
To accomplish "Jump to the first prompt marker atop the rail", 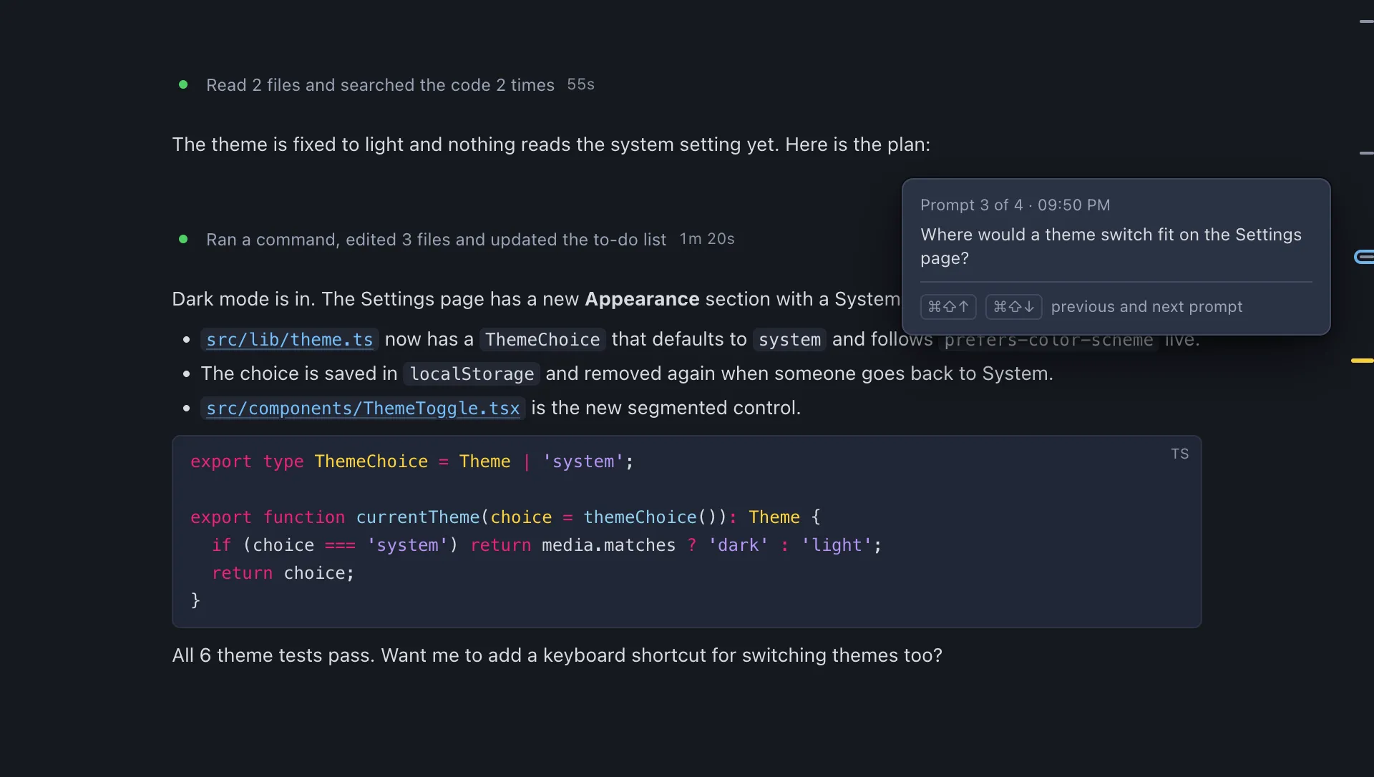I will [x=1366, y=21].
